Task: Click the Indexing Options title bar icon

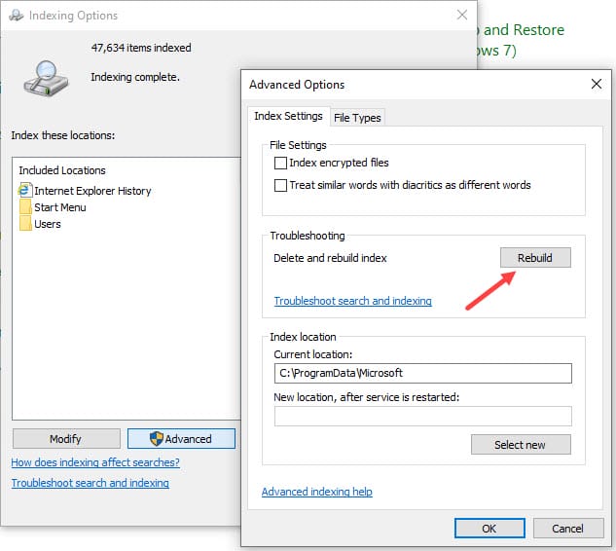Action: (x=17, y=16)
